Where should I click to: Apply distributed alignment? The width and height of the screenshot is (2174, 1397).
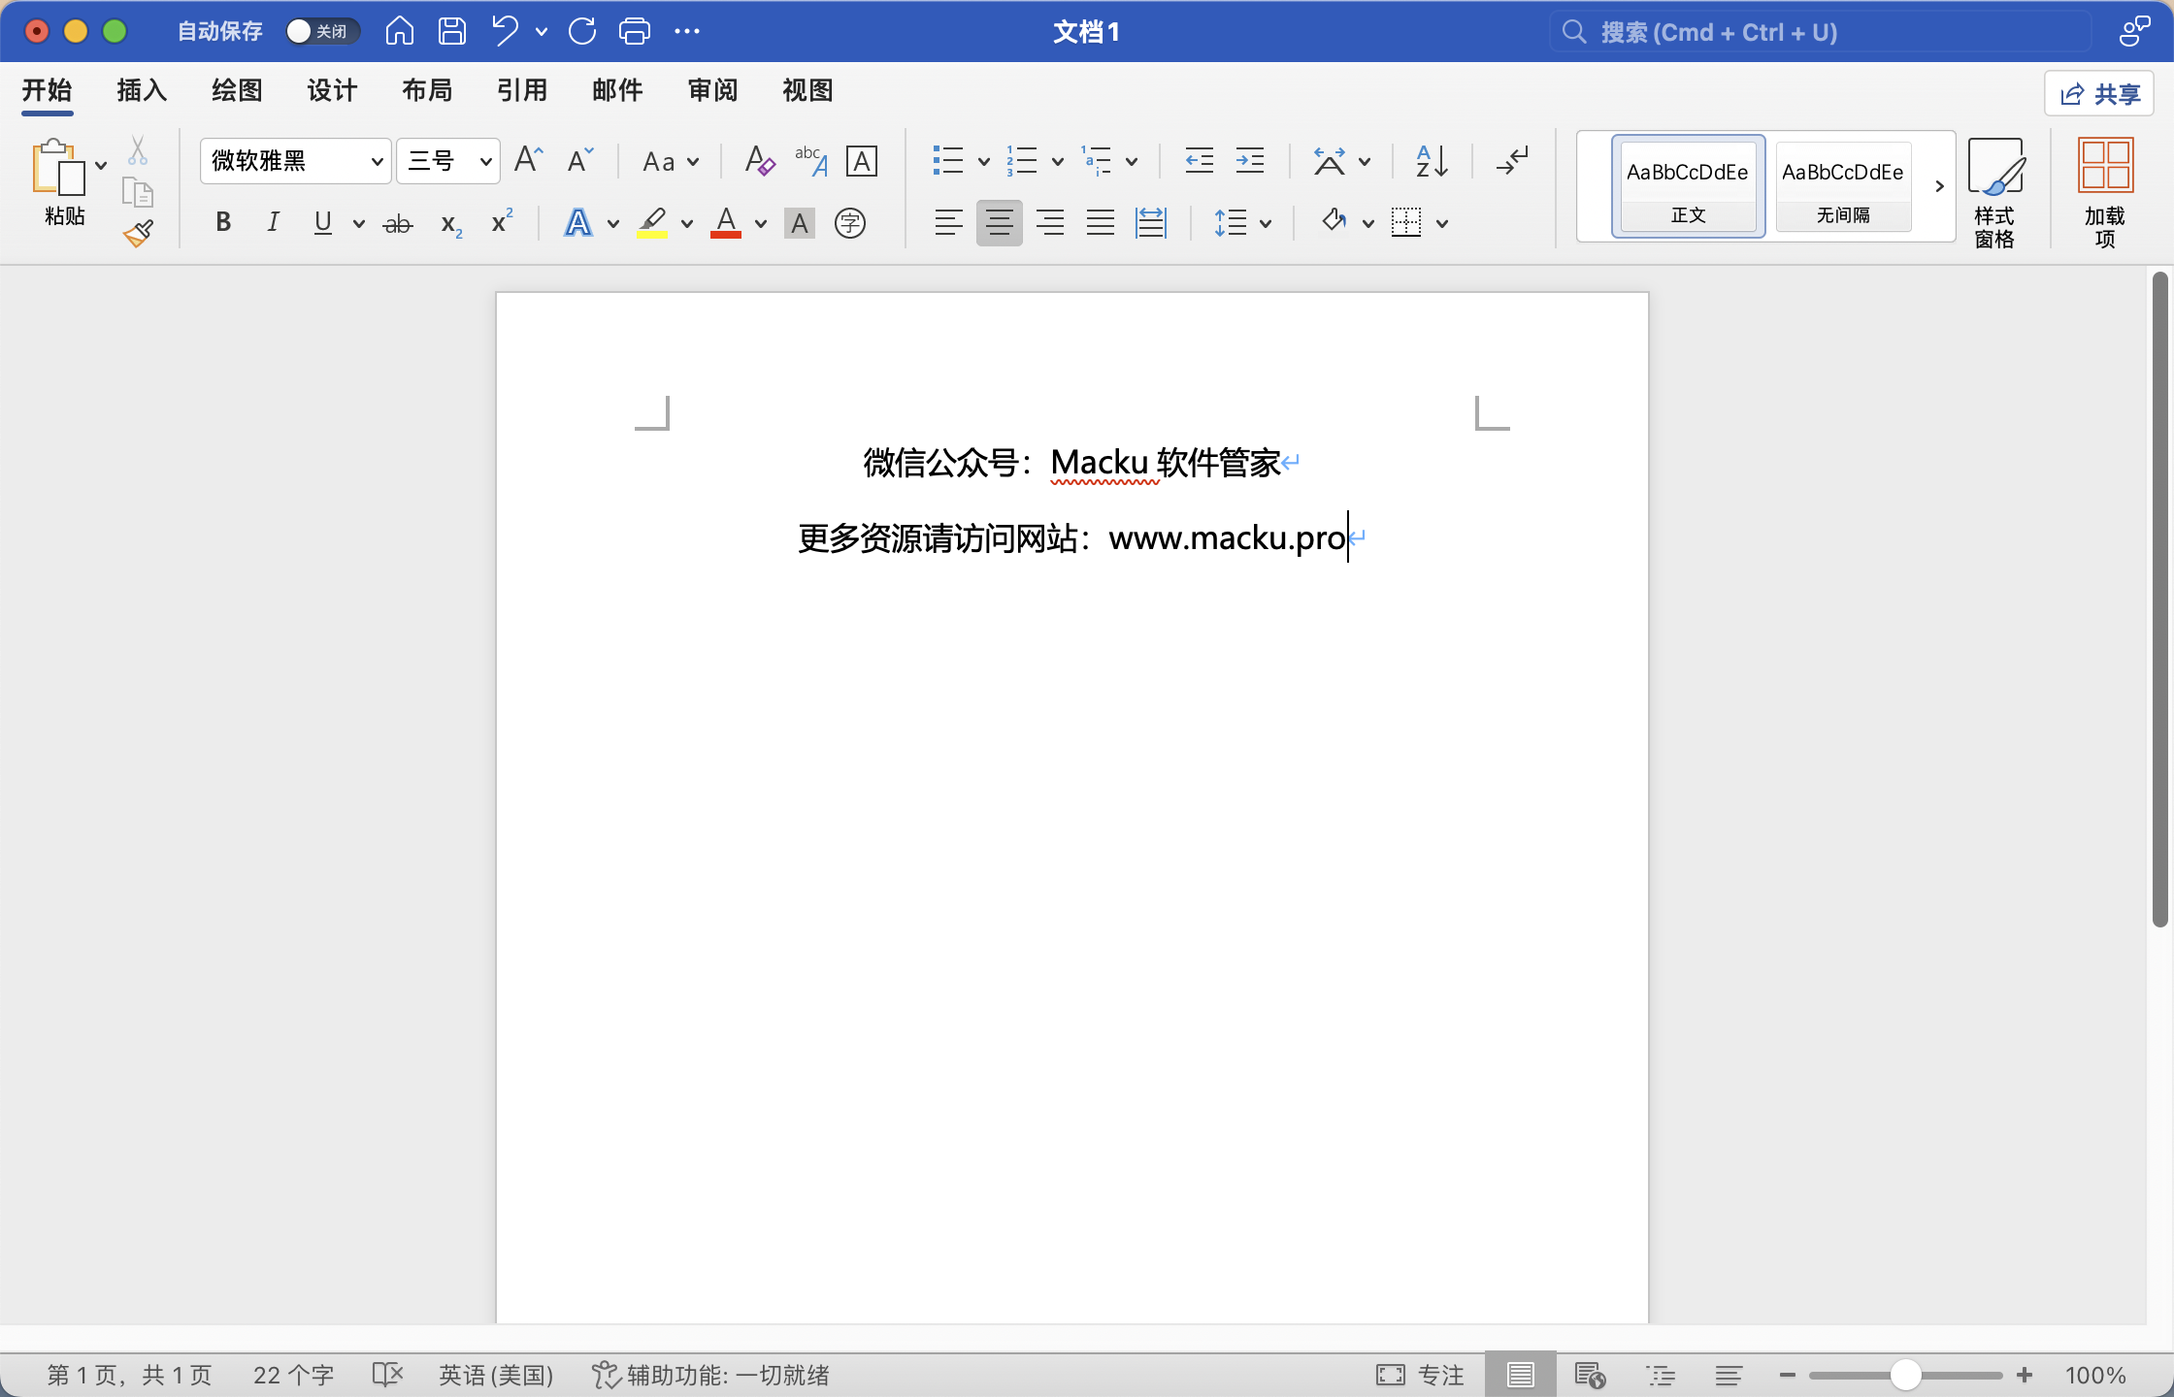coord(1150,223)
